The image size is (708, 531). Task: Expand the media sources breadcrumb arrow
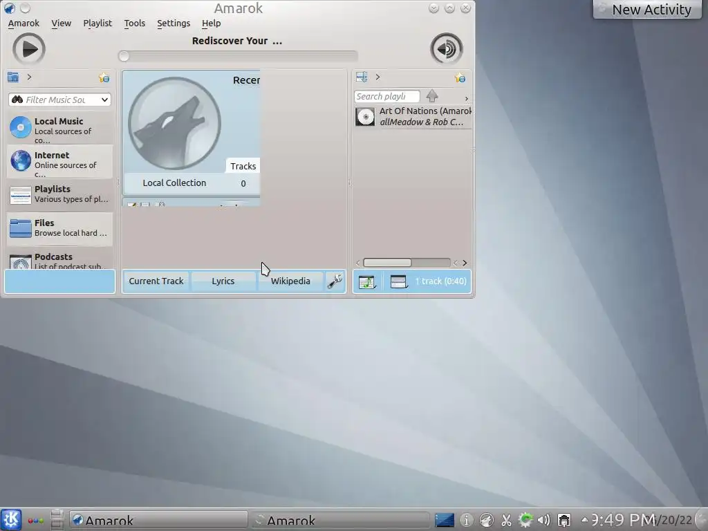click(29, 77)
